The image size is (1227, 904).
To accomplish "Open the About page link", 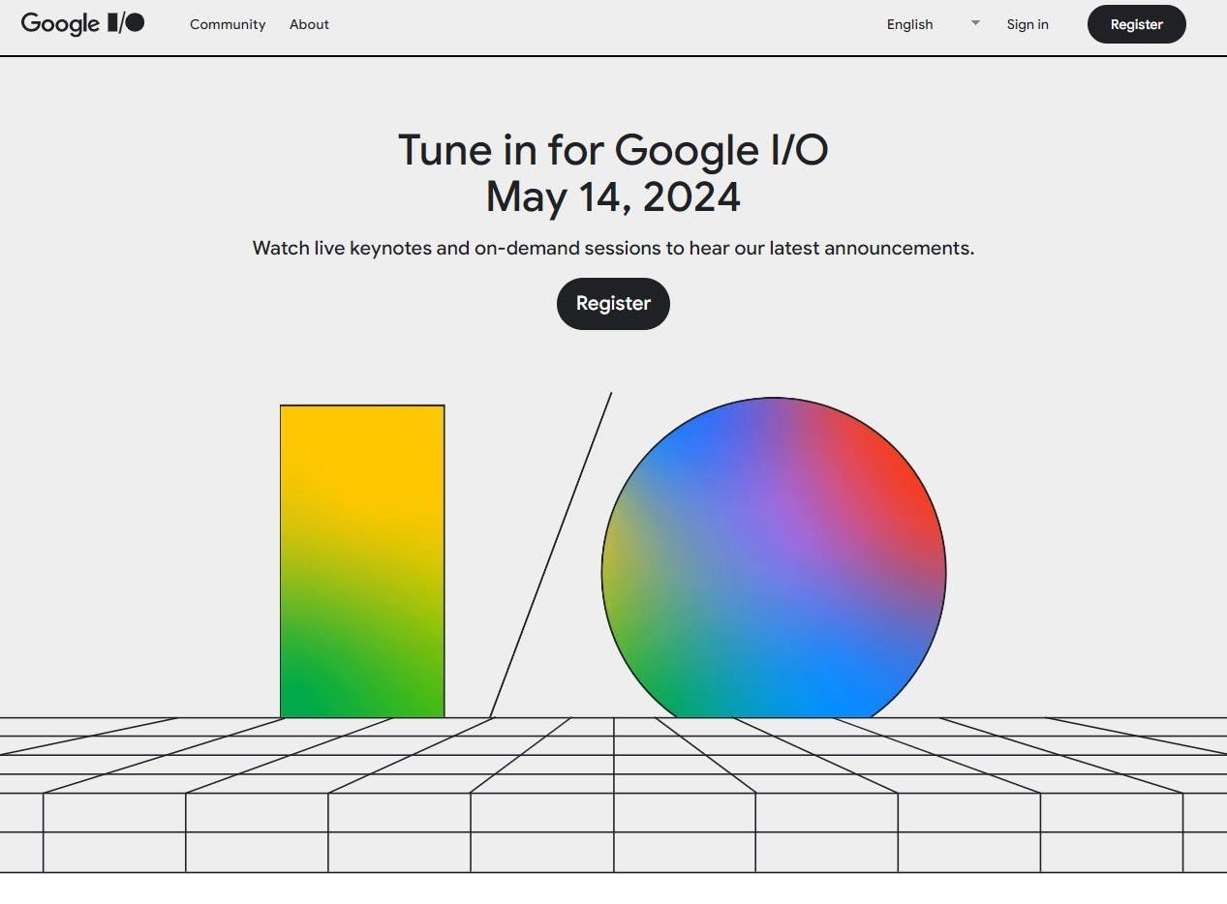I will 309,24.
